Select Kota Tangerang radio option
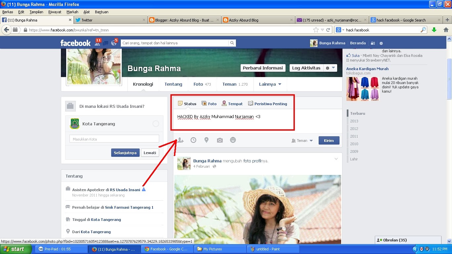This screenshot has width=452, height=254. (156, 124)
